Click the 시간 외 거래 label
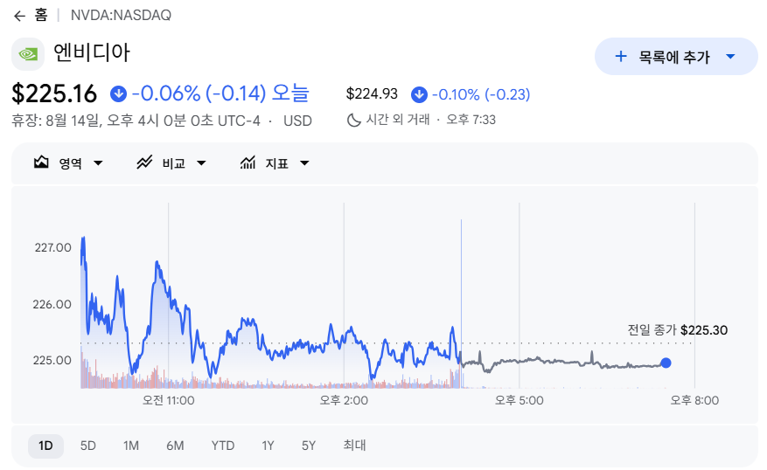This screenshot has width=767, height=470. pos(398,119)
